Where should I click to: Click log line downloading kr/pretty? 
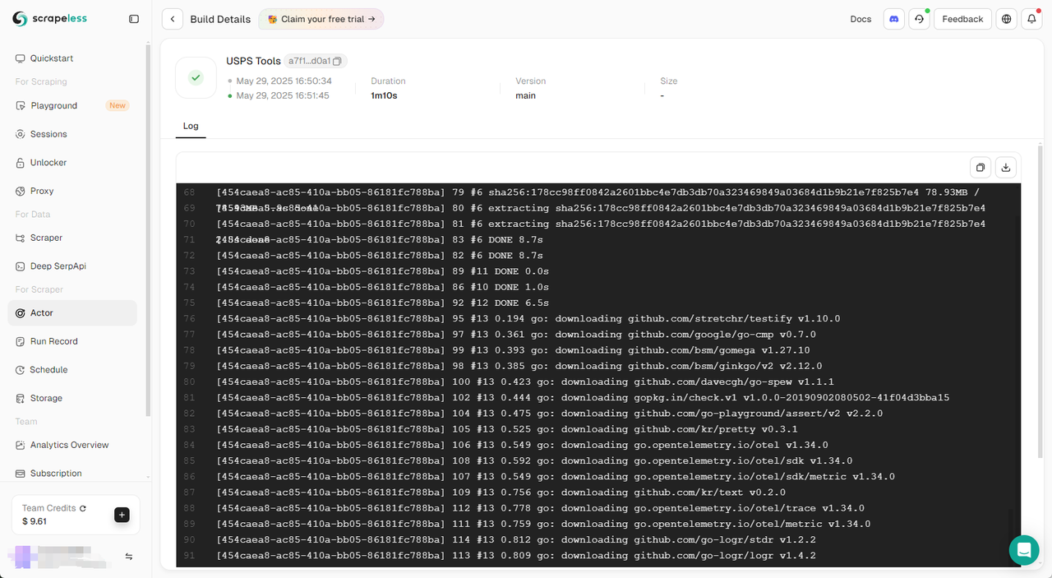(x=507, y=429)
